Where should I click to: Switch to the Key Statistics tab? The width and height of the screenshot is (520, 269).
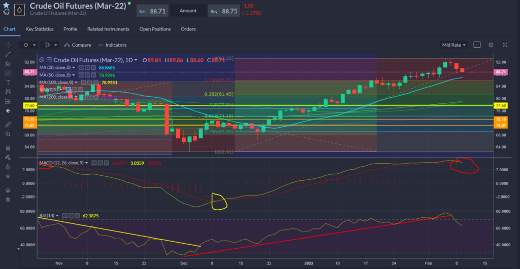pyautogui.click(x=40, y=29)
